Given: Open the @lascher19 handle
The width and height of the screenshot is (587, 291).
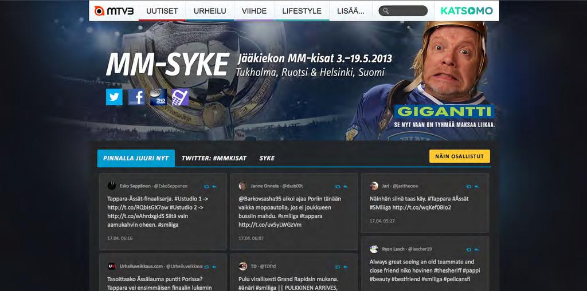Looking at the screenshot, I should tap(419, 249).
